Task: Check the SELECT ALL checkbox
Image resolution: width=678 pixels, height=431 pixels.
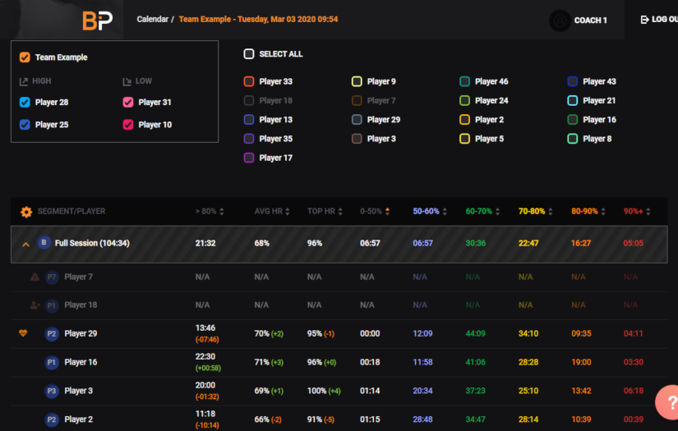Action: pos(249,54)
